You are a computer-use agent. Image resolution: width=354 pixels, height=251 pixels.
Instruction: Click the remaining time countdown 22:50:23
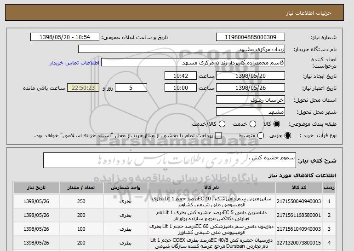coord(83,88)
